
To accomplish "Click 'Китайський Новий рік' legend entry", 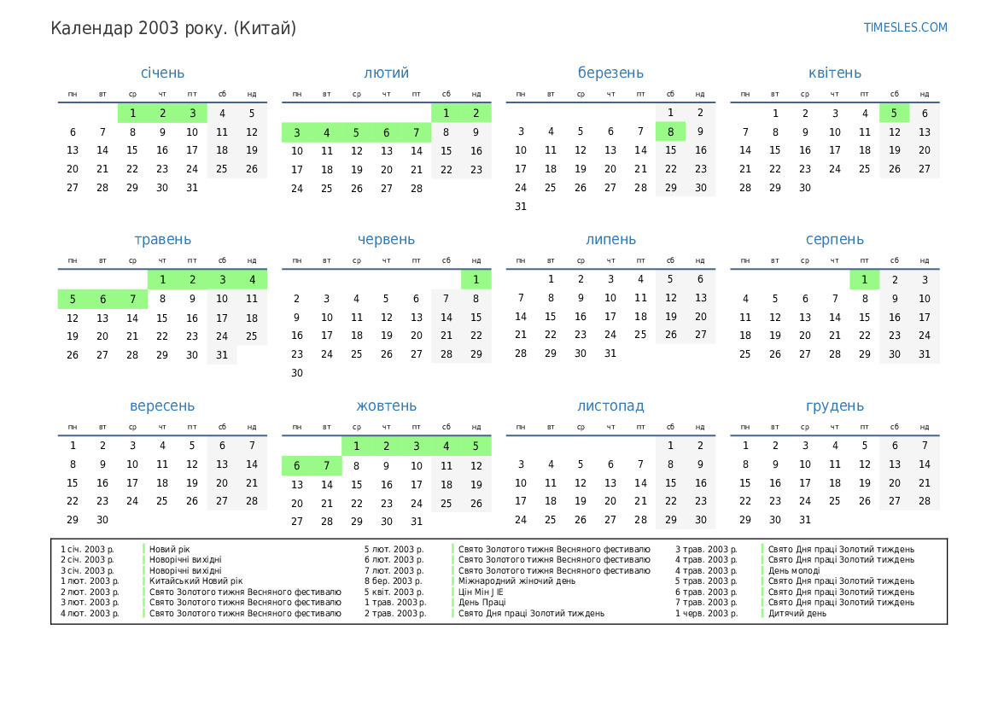I will [x=196, y=581].
